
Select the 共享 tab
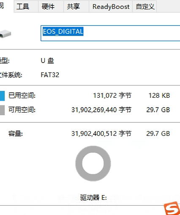click(76, 6)
